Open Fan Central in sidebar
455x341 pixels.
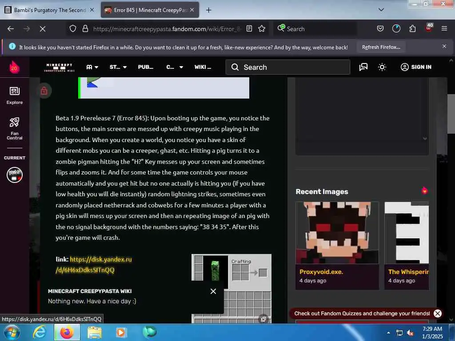[15, 128]
